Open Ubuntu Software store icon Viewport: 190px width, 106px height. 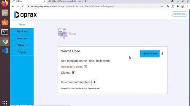(x=5, y=22)
